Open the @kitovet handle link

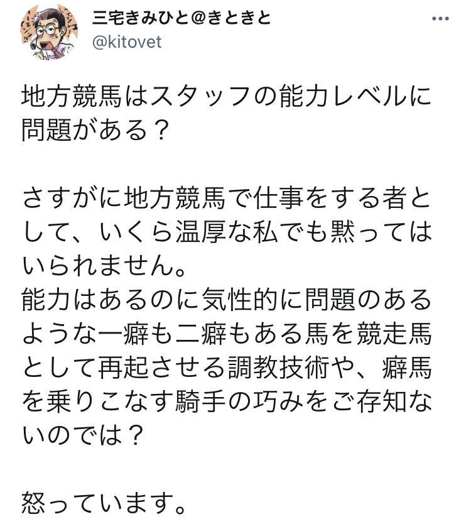(x=127, y=42)
